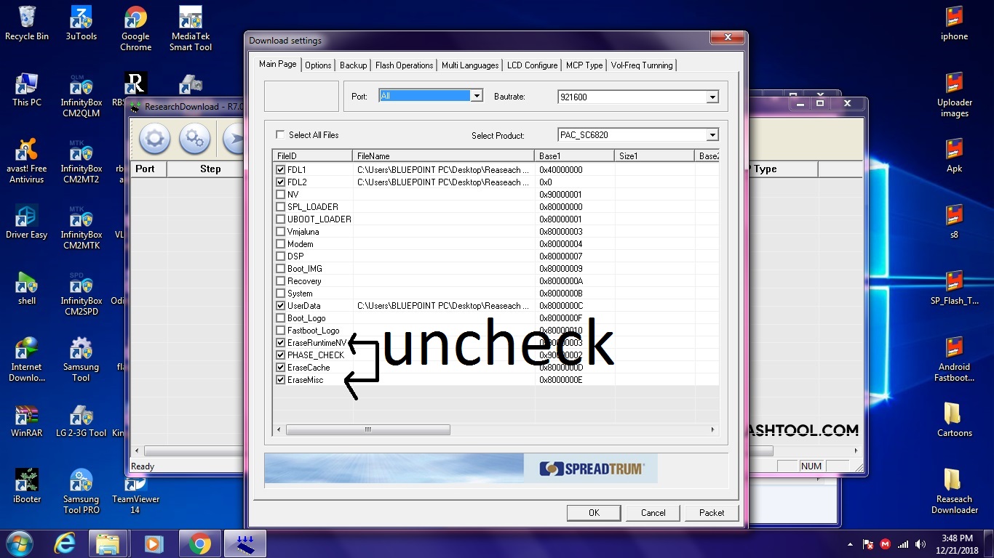The image size is (994, 558).
Task: Check the Boot_IMG checkbox
Action: tap(281, 268)
